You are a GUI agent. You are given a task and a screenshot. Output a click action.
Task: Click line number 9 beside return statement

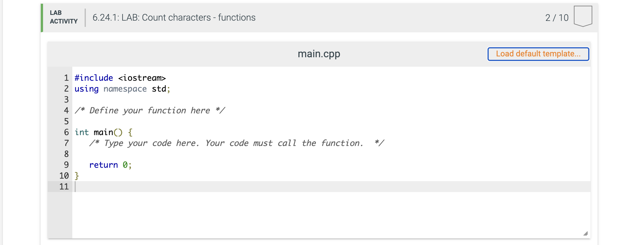click(66, 165)
